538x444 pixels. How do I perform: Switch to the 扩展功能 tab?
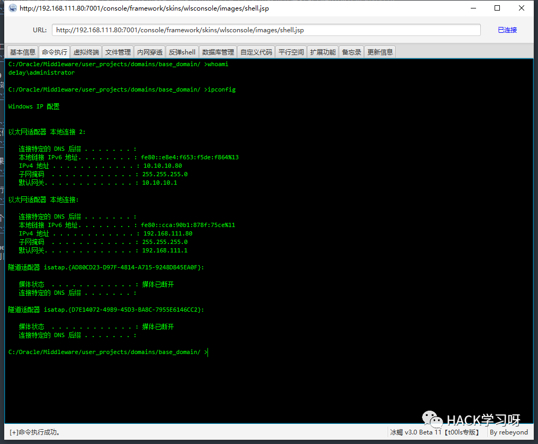[x=323, y=52]
